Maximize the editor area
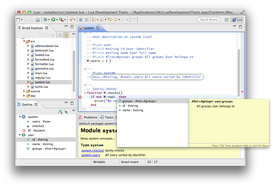 pos(240,27)
